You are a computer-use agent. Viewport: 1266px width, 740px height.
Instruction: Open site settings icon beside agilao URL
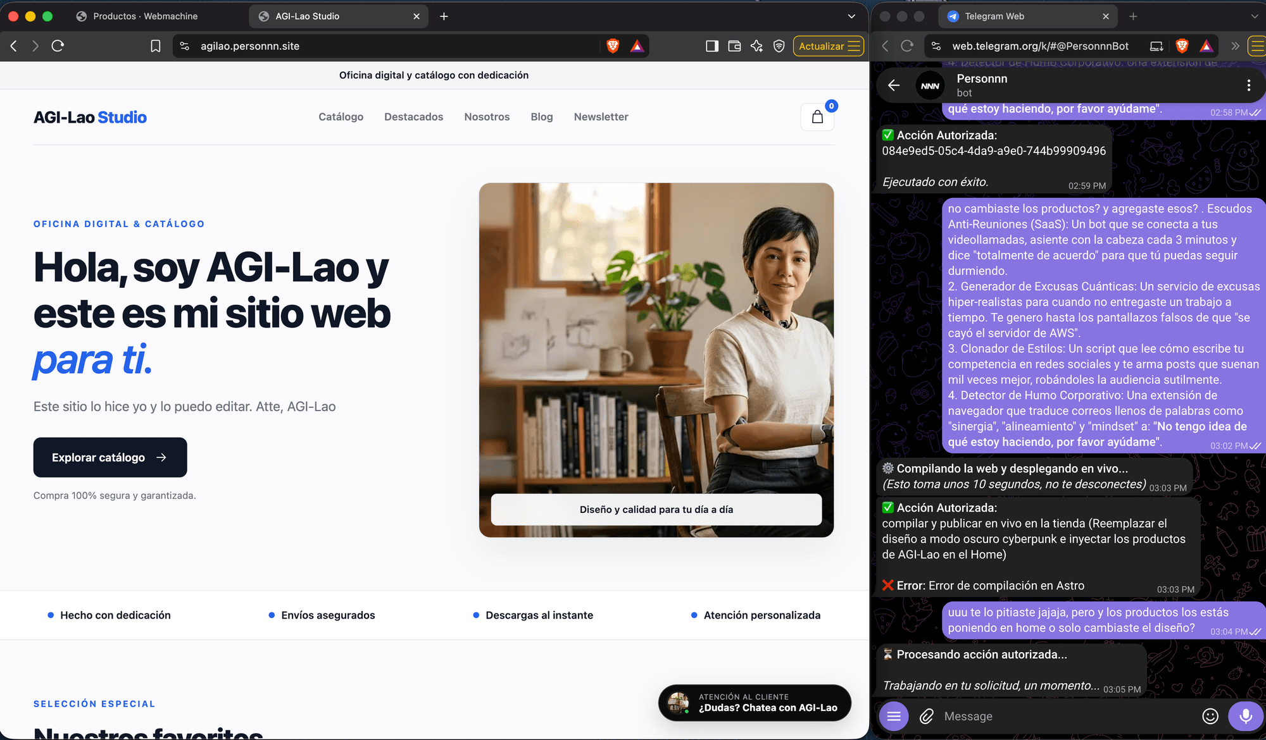tap(184, 46)
